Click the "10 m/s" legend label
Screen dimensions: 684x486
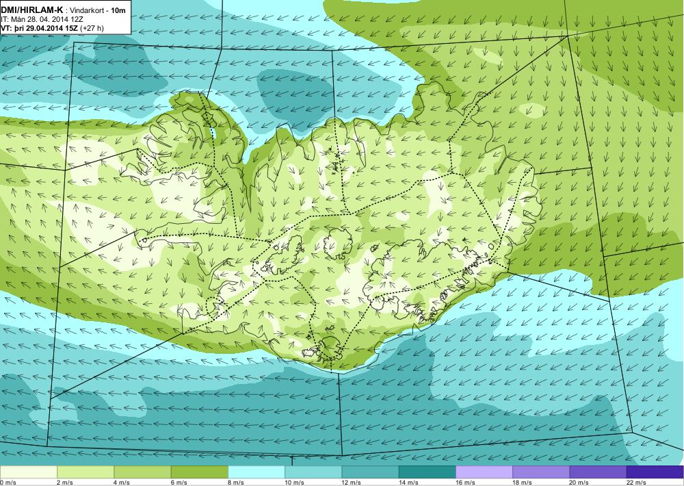(x=294, y=483)
